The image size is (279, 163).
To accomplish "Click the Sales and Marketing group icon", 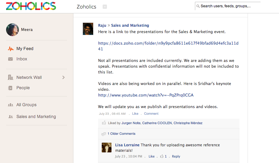I will (x=11, y=117).
